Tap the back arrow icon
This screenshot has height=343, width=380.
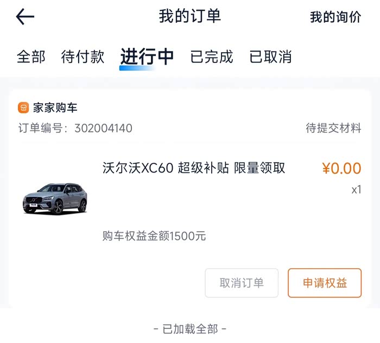pyautogui.click(x=25, y=17)
